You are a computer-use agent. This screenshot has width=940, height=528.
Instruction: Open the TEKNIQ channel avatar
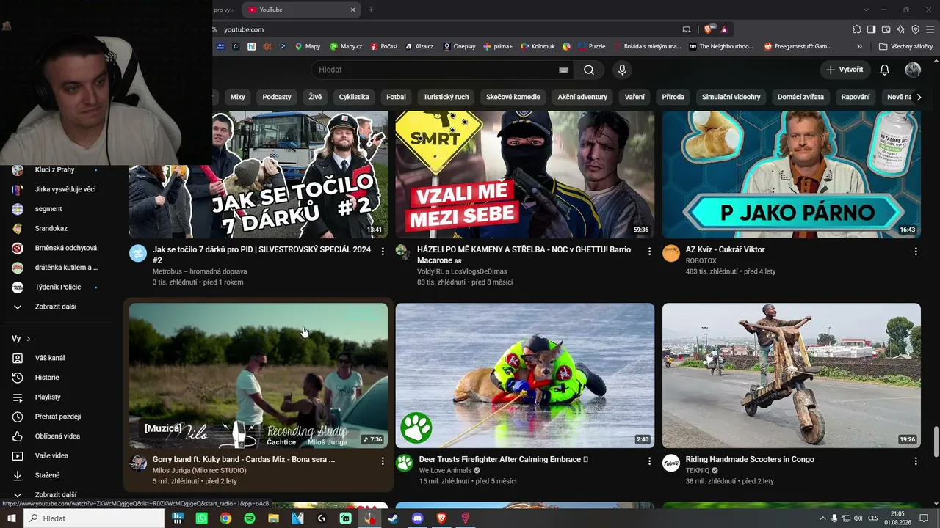(671, 463)
